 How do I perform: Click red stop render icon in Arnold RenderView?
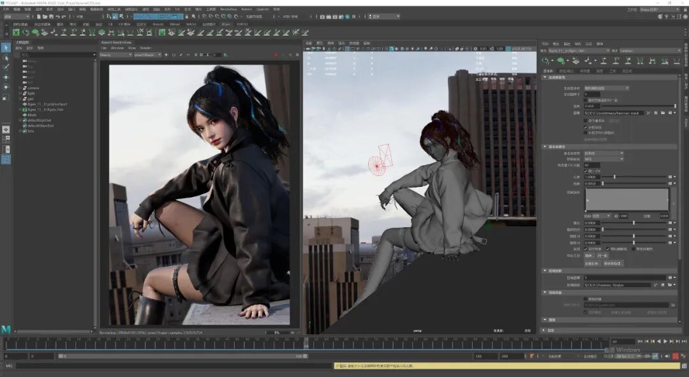pyautogui.click(x=276, y=55)
